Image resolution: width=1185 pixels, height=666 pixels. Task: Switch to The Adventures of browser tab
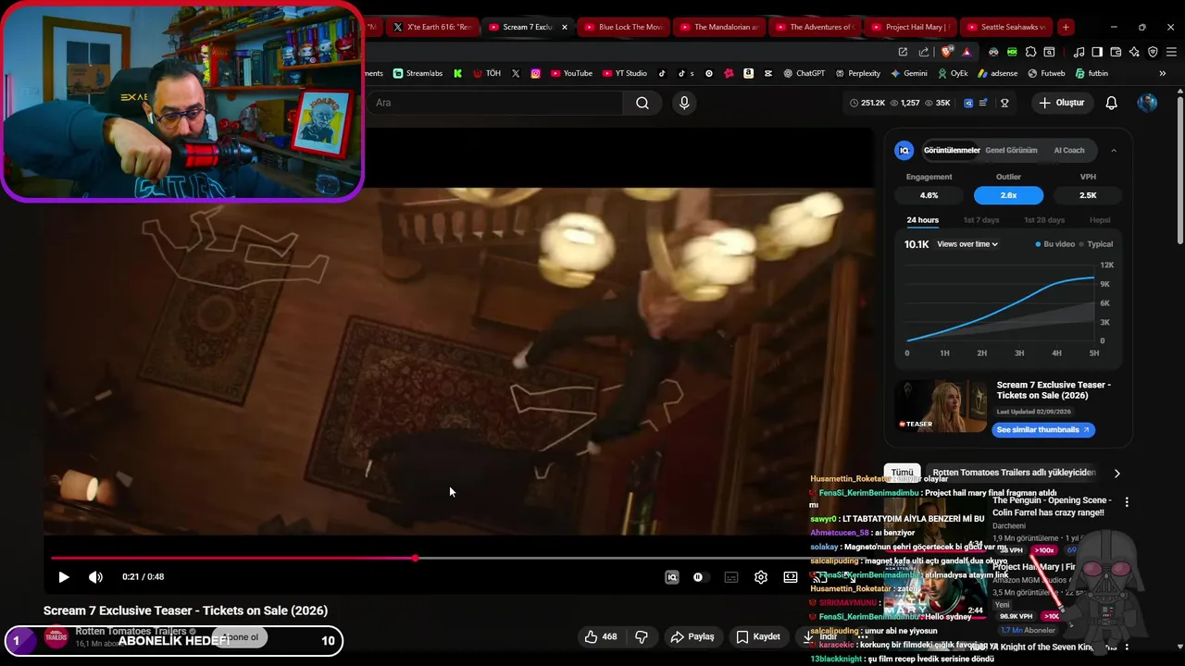click(814, 27)
